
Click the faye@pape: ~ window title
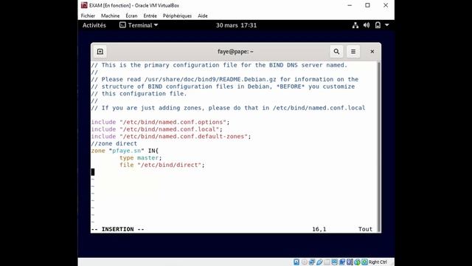click(x=236, y=52)
